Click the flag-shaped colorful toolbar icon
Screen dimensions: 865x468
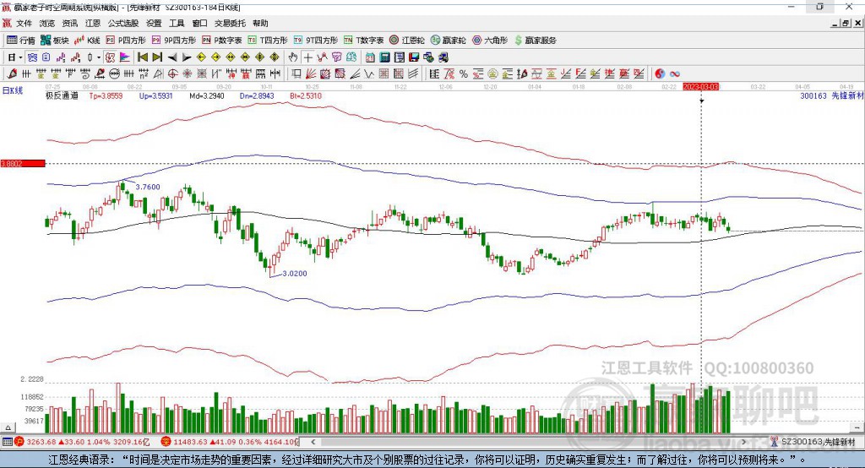(x=125, y=57)
